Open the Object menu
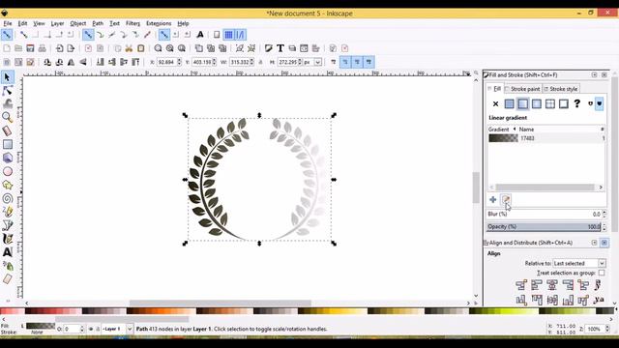The width and height of the screenshot is (619, 348). click(x=77, y=23)
